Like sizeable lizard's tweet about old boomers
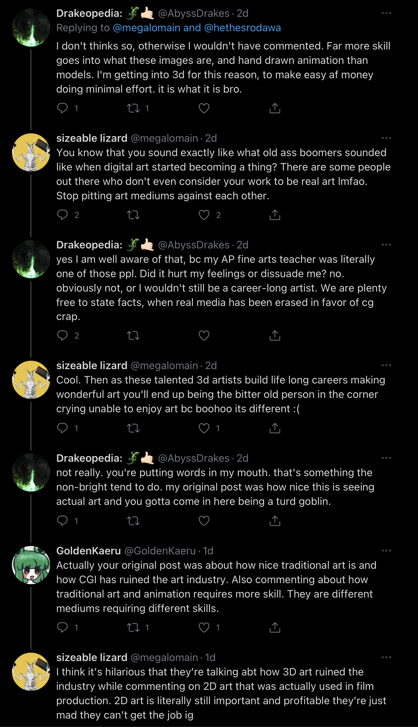The image size is (418, 727). (204, 215)
